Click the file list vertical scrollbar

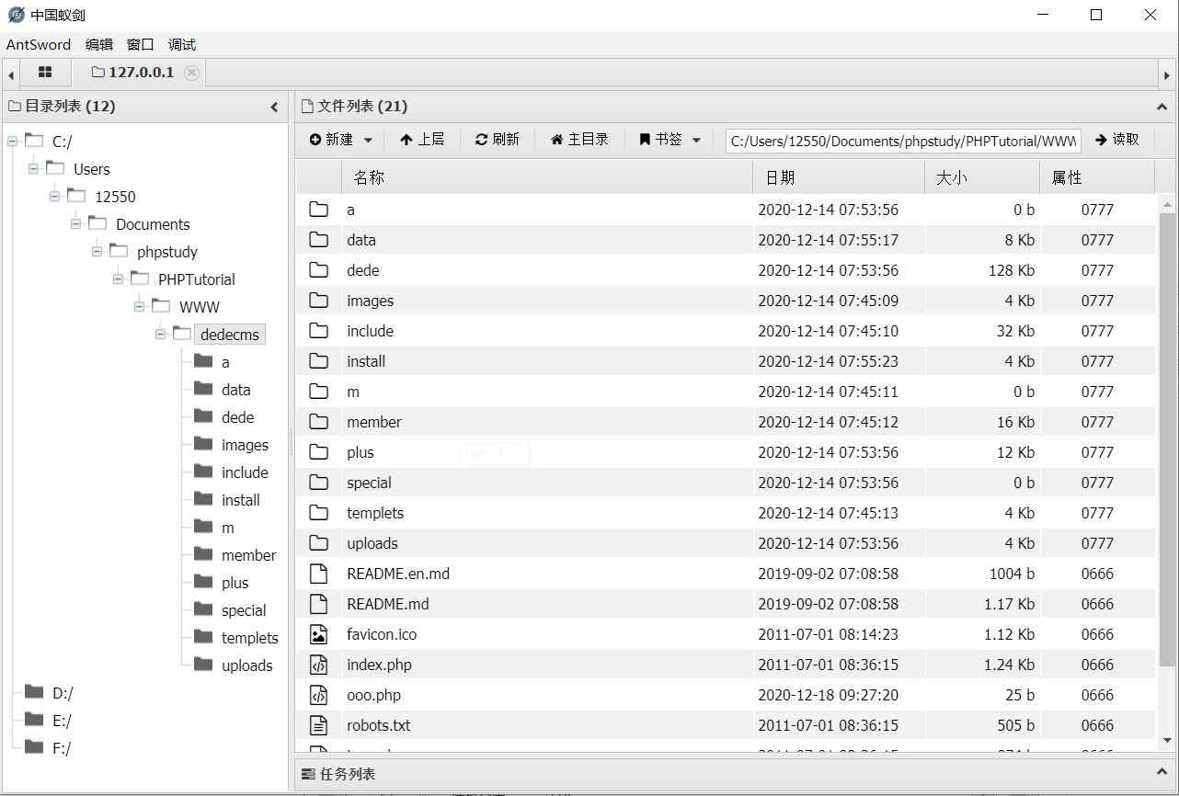(x=1167, y=439)
